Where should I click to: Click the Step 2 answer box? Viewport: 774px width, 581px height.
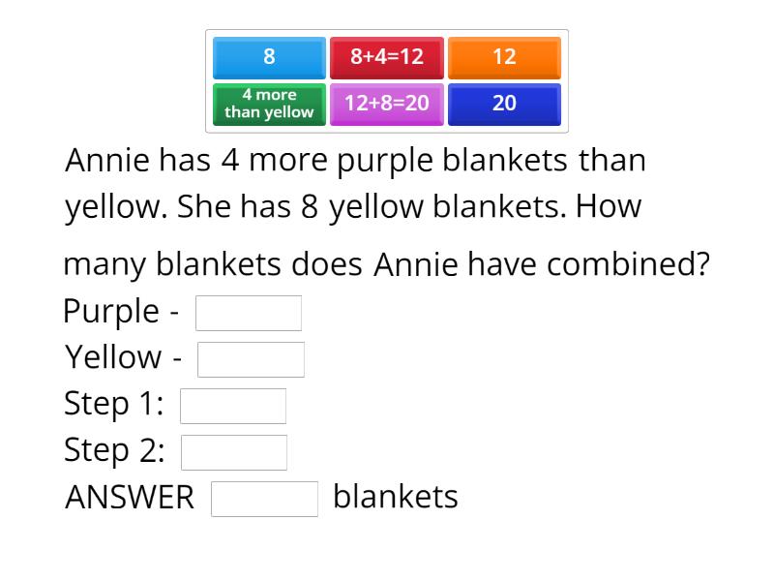tap(235, 451)
